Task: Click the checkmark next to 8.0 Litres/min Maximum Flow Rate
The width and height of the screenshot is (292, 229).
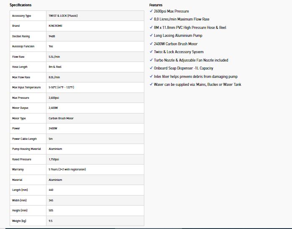Action: tap(151, 19)
